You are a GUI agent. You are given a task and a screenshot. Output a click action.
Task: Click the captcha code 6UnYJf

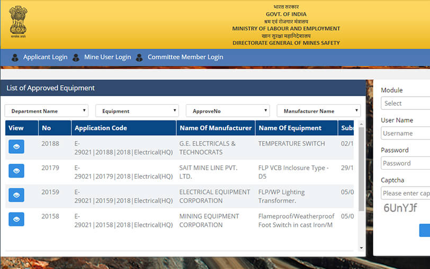[400, 208]
